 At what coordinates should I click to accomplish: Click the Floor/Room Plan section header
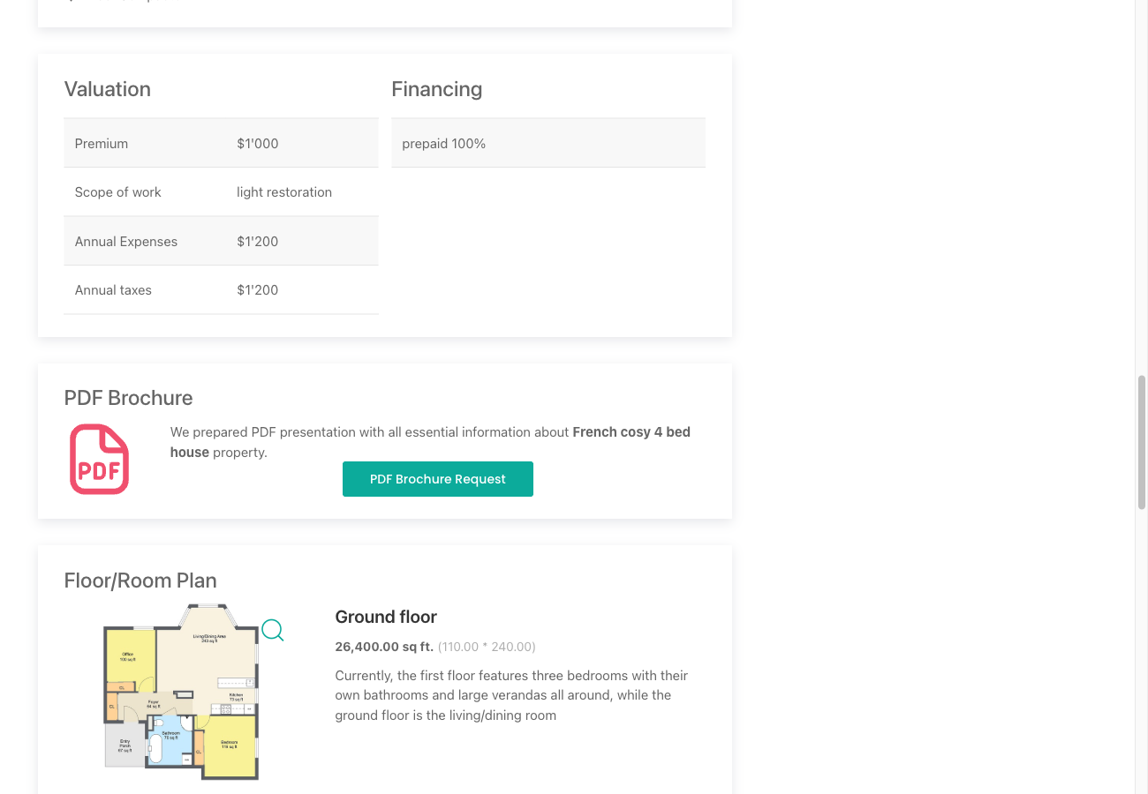[140, 581]
